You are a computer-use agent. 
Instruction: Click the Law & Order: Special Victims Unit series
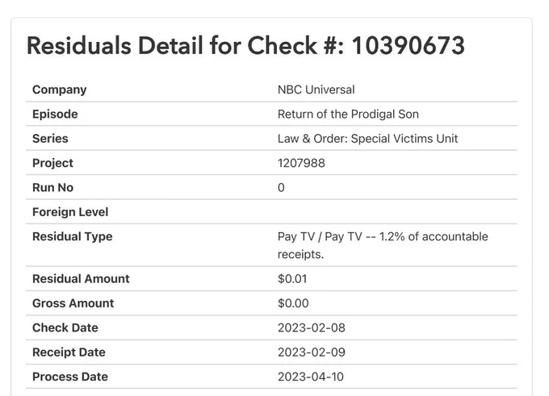tap(367, 139)
